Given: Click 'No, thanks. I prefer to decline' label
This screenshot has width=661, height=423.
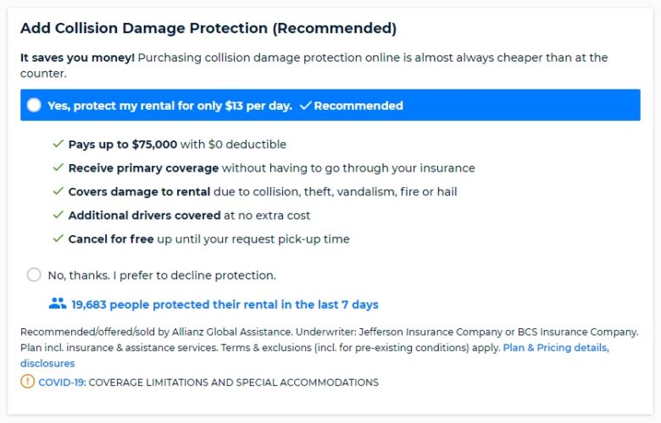Looking at the screenshot, I should [x=162, y=275].
